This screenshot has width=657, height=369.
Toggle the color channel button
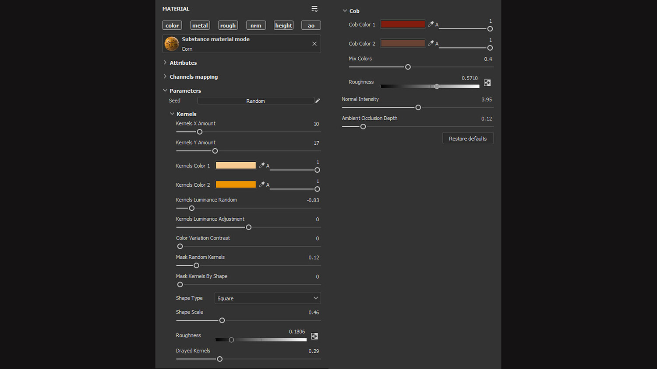click(172, 25)
